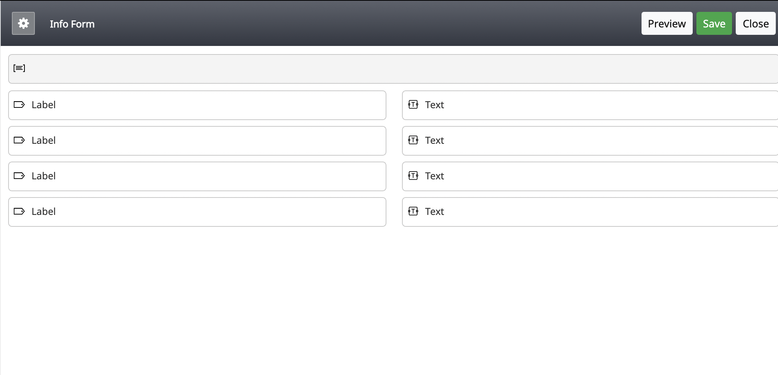Click the fourth Text field icon
The height and width of the screenshot is (375, 778).
coord(413,211)
